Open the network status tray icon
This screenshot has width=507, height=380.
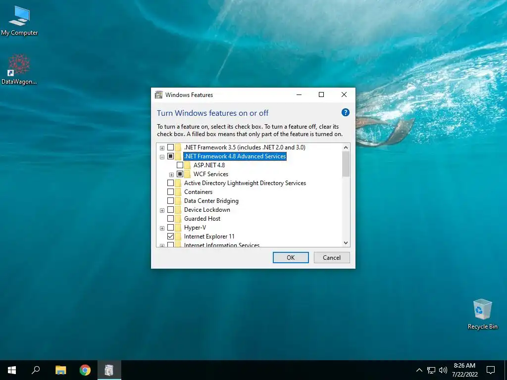(431, 370)
